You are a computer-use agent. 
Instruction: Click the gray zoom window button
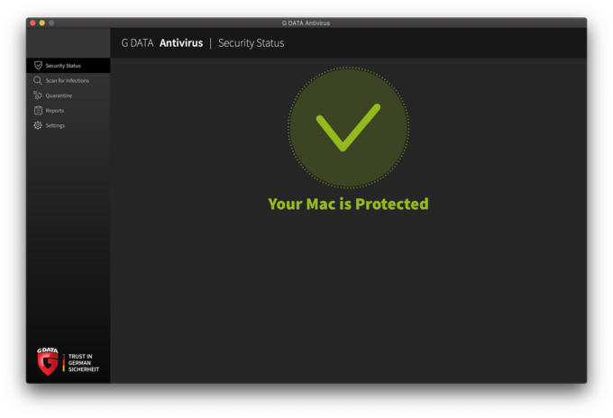coord(51,23)
